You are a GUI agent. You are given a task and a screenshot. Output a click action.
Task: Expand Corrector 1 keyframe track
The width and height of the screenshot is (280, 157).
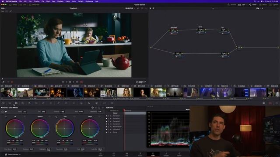click(112, 116)
